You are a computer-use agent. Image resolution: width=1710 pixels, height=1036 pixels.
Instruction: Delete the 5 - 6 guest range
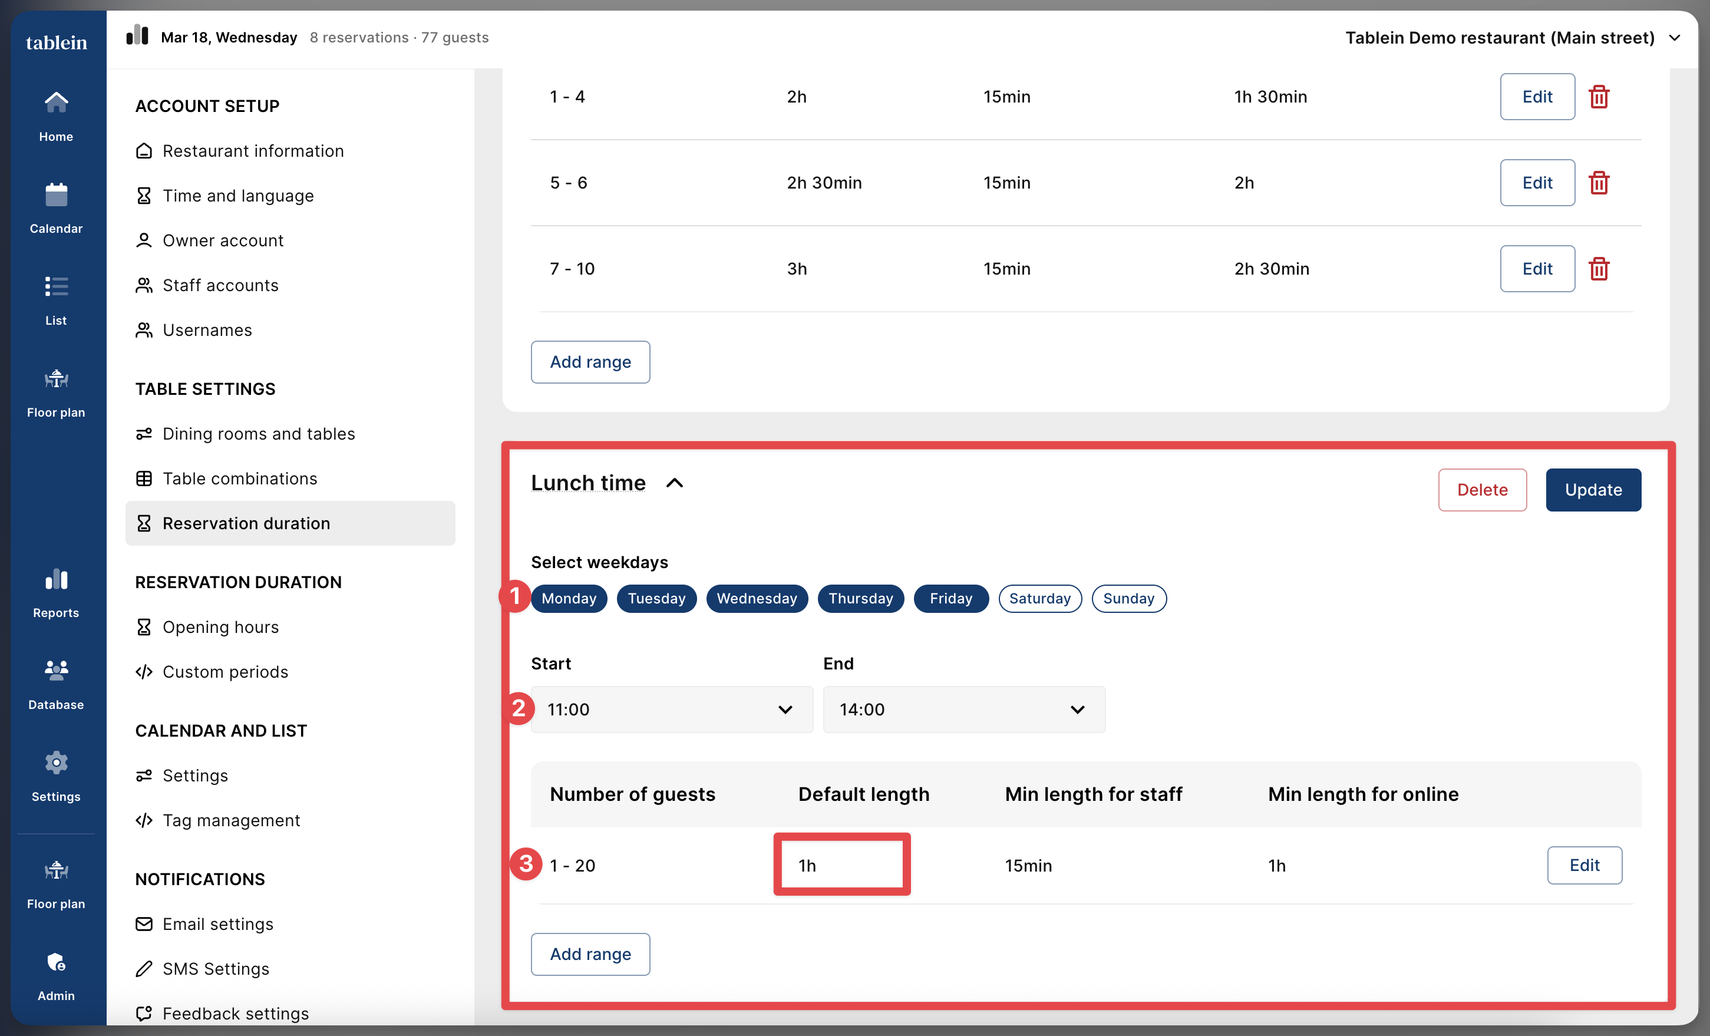pyautogui.click(x=1599, y=183)
